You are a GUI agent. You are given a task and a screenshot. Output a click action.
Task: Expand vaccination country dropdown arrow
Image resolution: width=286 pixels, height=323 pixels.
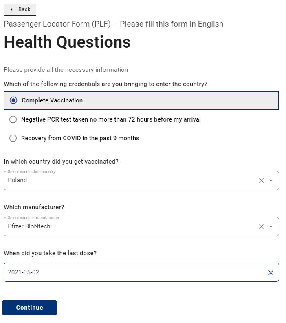(x=271, y=181)
